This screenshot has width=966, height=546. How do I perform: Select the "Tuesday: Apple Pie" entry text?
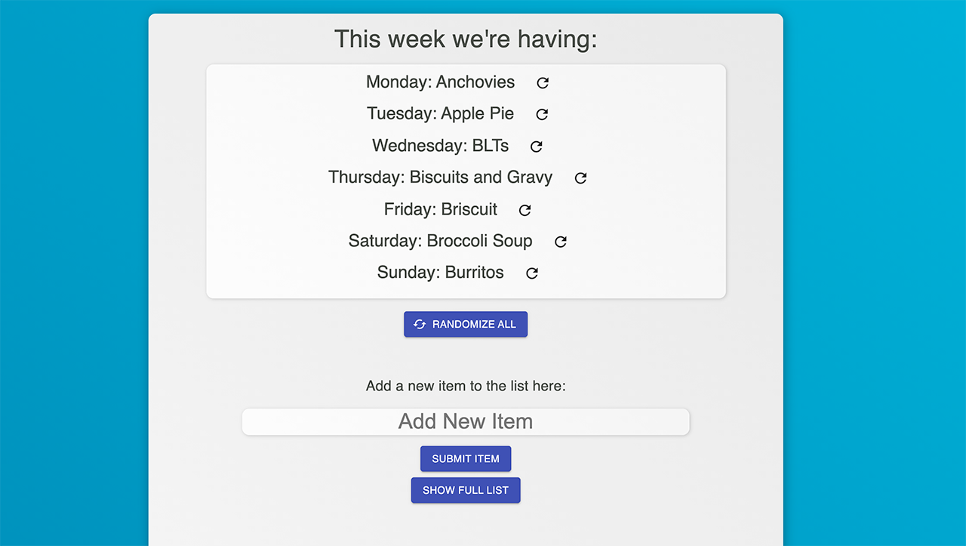440,114
